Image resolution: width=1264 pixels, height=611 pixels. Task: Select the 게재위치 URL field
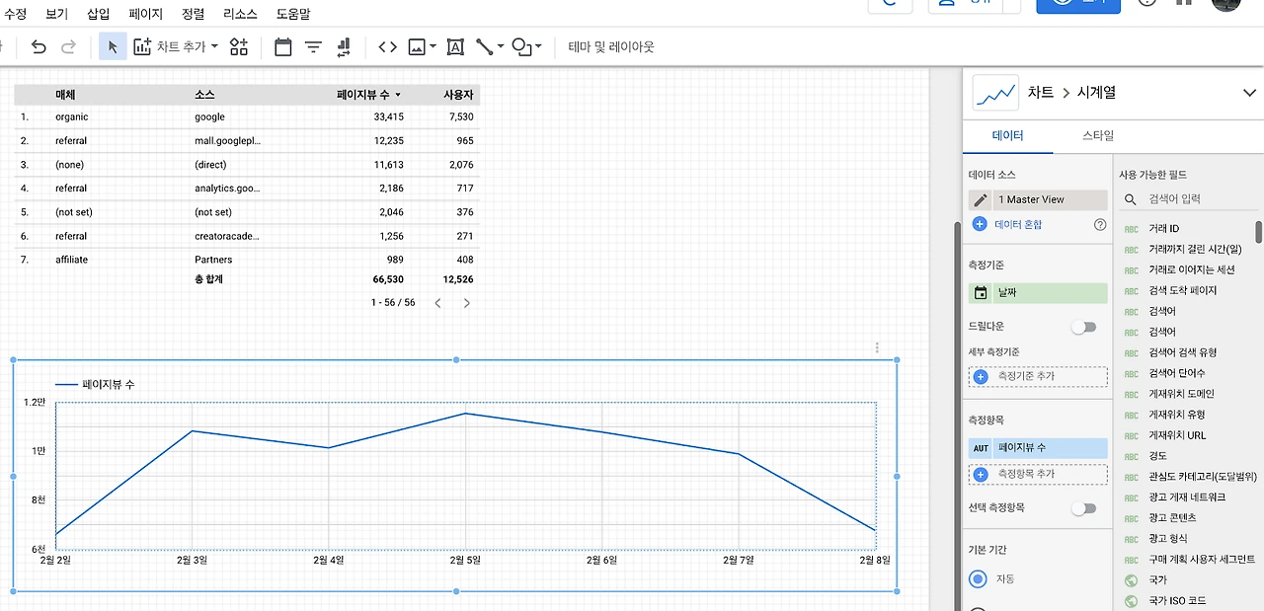tap(1178, 435)
